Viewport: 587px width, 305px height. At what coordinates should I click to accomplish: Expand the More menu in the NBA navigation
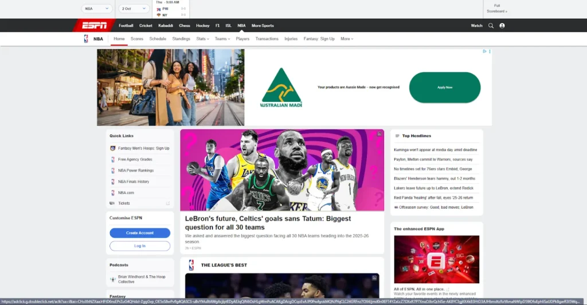[x=347, y=39]
